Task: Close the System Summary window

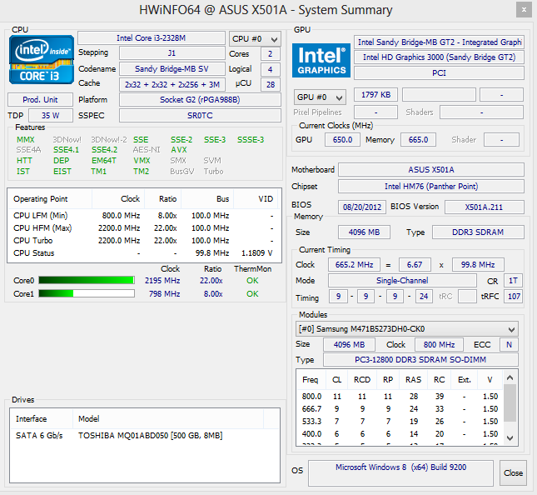Action: tap(524, 10)
